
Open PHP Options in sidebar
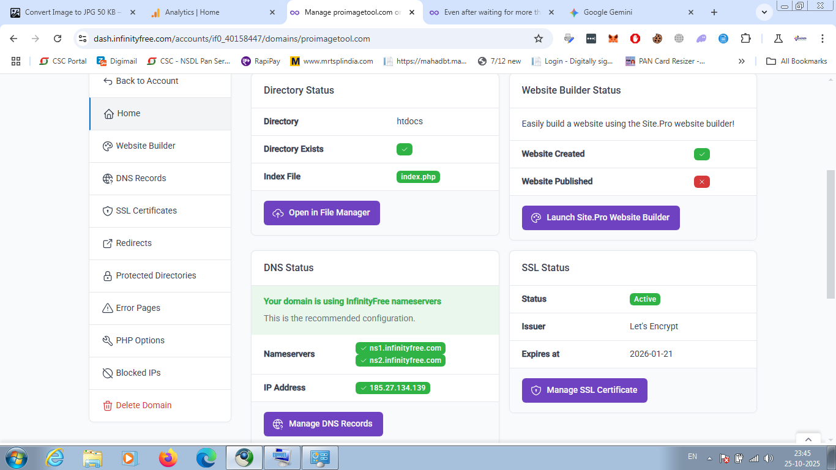140,340
